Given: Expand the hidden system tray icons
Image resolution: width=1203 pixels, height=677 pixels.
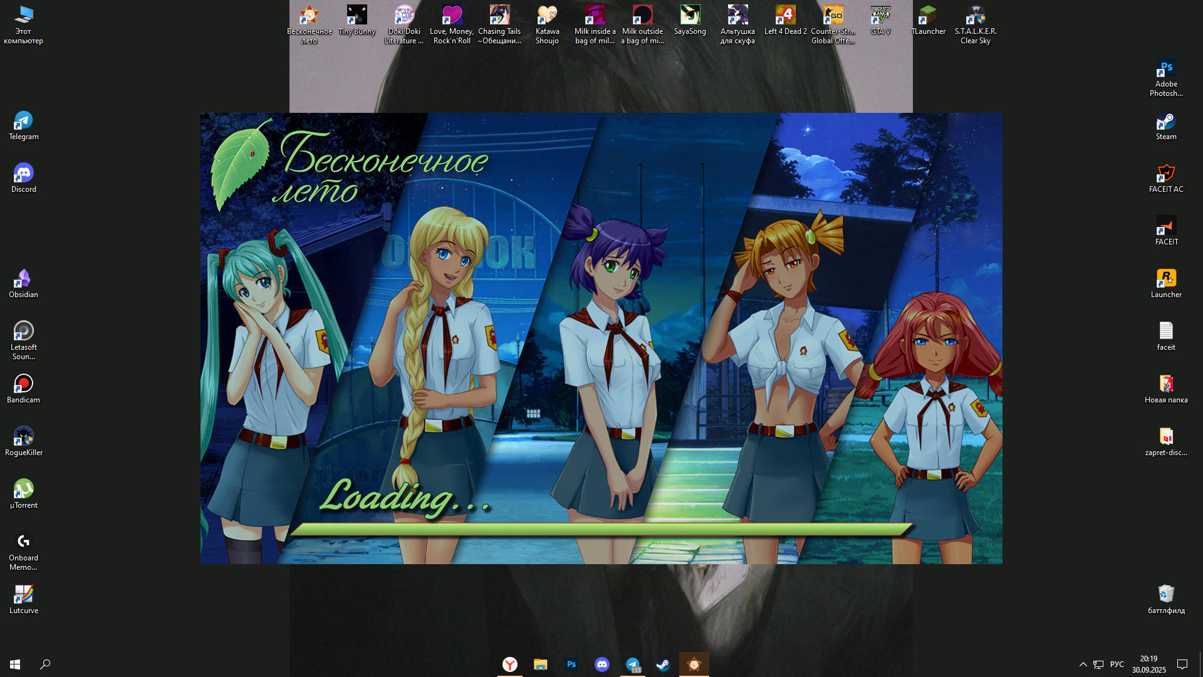Looking at the screenshot, I should click(x=1083, y=664).
